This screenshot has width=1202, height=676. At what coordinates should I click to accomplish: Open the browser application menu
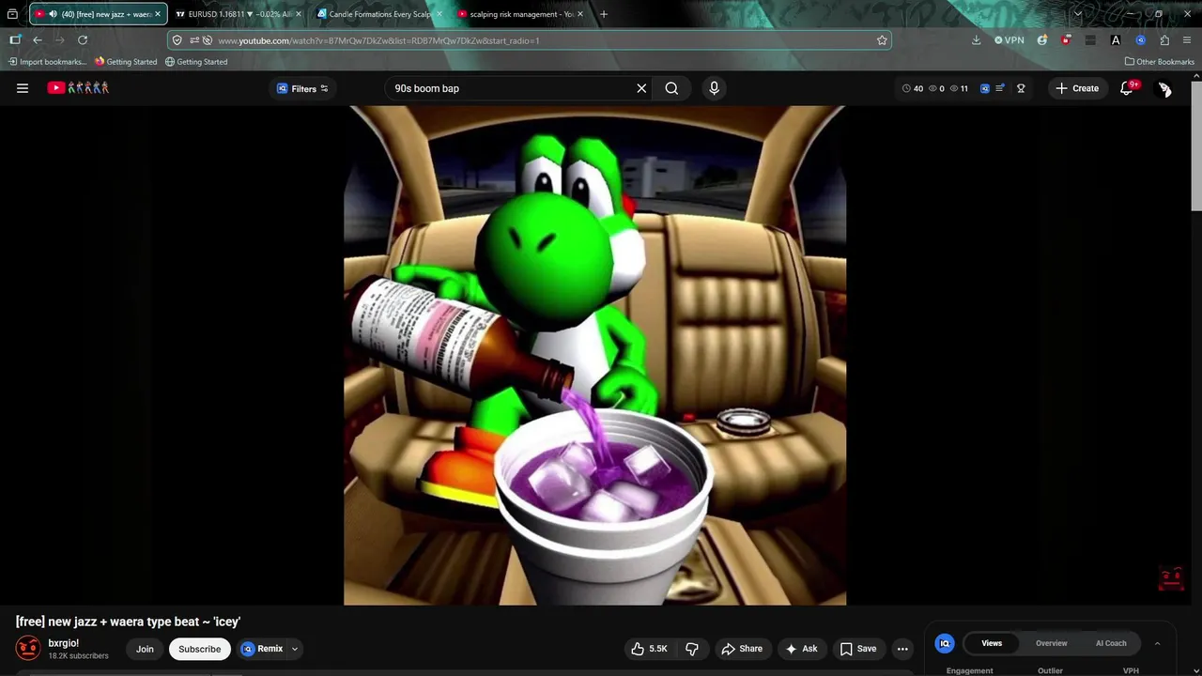point(1188,40)
